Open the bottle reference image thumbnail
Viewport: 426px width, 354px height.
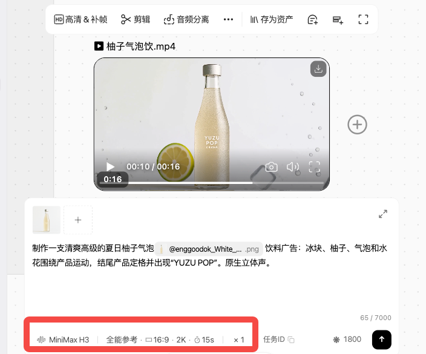pos(47,220)
